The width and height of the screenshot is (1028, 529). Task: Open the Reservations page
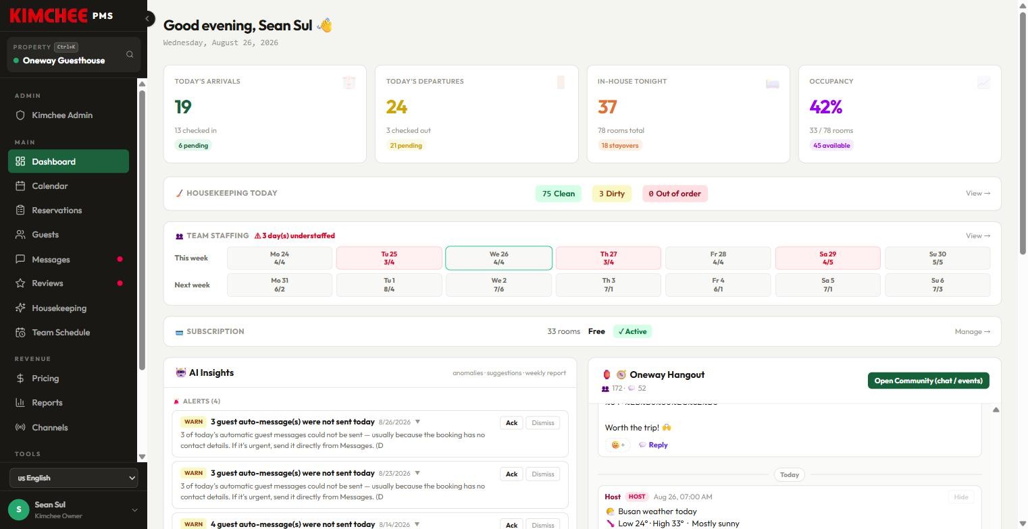click(68, 211)
